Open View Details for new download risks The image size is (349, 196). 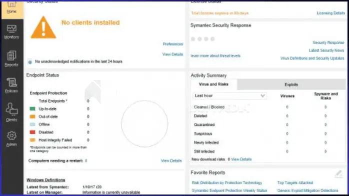[241, 159]
